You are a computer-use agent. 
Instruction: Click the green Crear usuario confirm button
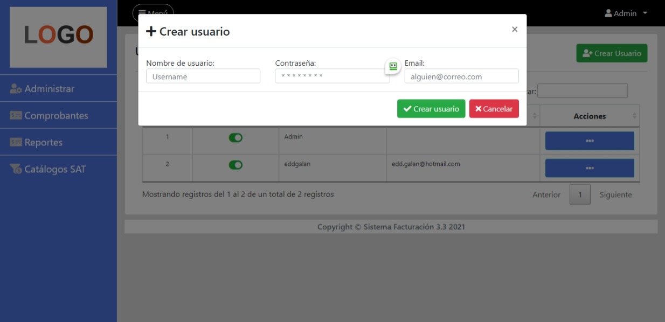431,108
